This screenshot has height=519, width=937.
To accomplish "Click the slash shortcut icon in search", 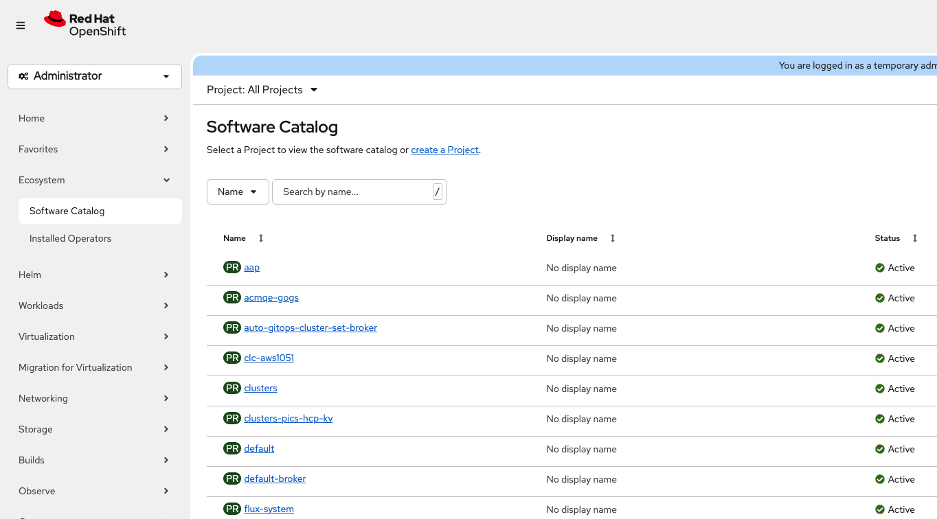I will 437,192.
